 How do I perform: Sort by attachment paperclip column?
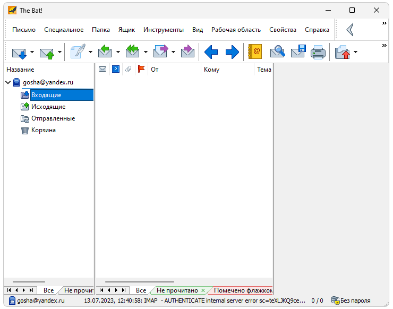129,69
